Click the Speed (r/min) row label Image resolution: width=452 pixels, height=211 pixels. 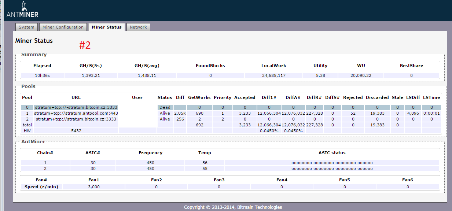click(41, 187)
